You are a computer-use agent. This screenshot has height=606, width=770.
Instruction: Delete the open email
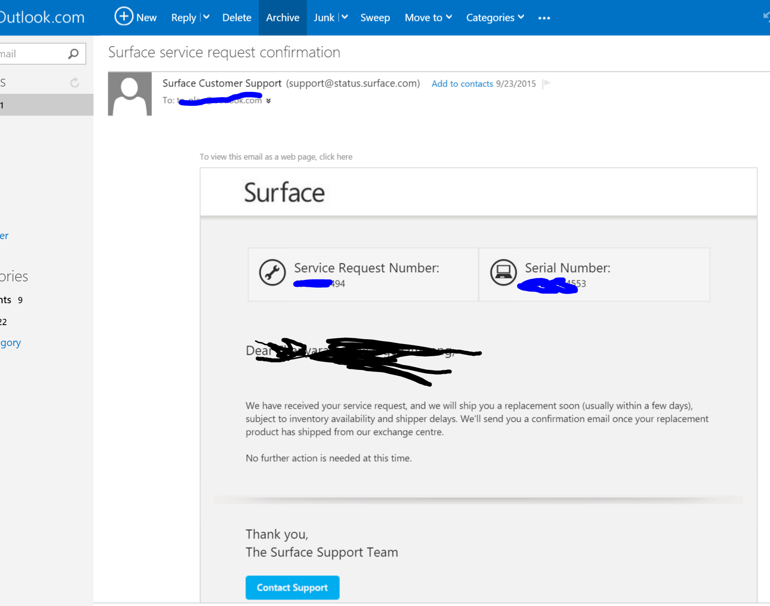[236, 17]
